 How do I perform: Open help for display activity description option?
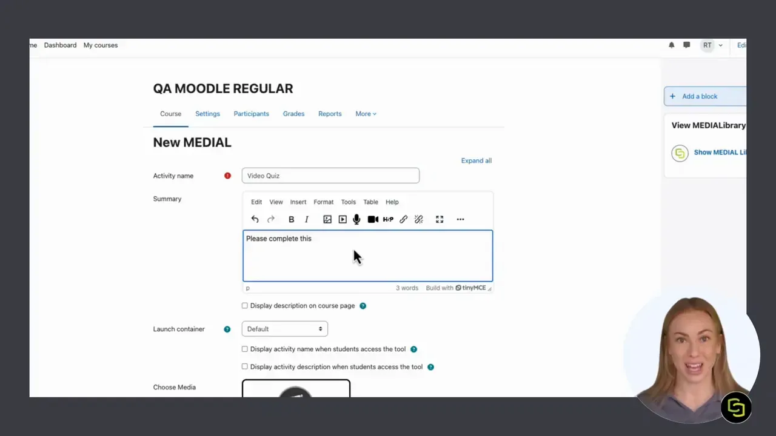coord(430,367)
